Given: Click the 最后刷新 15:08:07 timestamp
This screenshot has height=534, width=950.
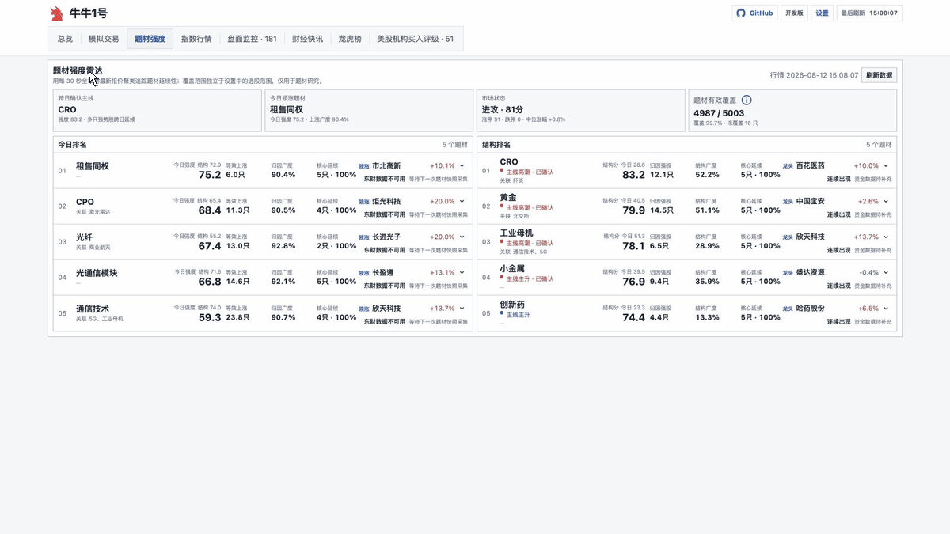Looking at the screenshot, I should (x=869, y=13).
